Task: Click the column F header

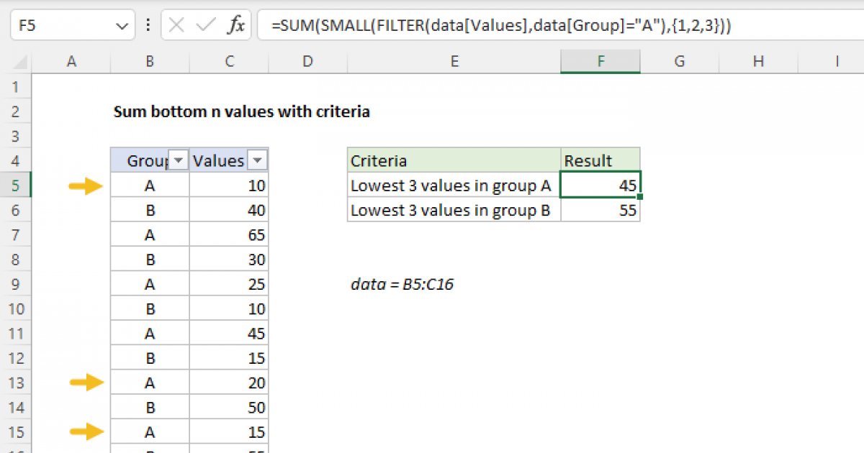Action: pyautogui.click(x=600, y=61)
